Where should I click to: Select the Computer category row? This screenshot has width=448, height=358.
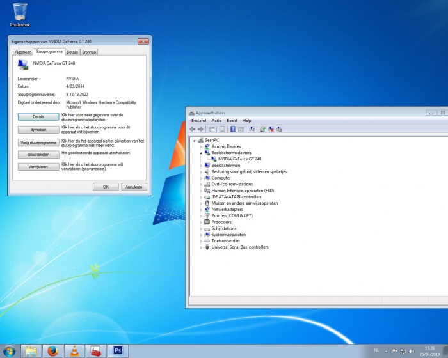[x=221, y=178]
